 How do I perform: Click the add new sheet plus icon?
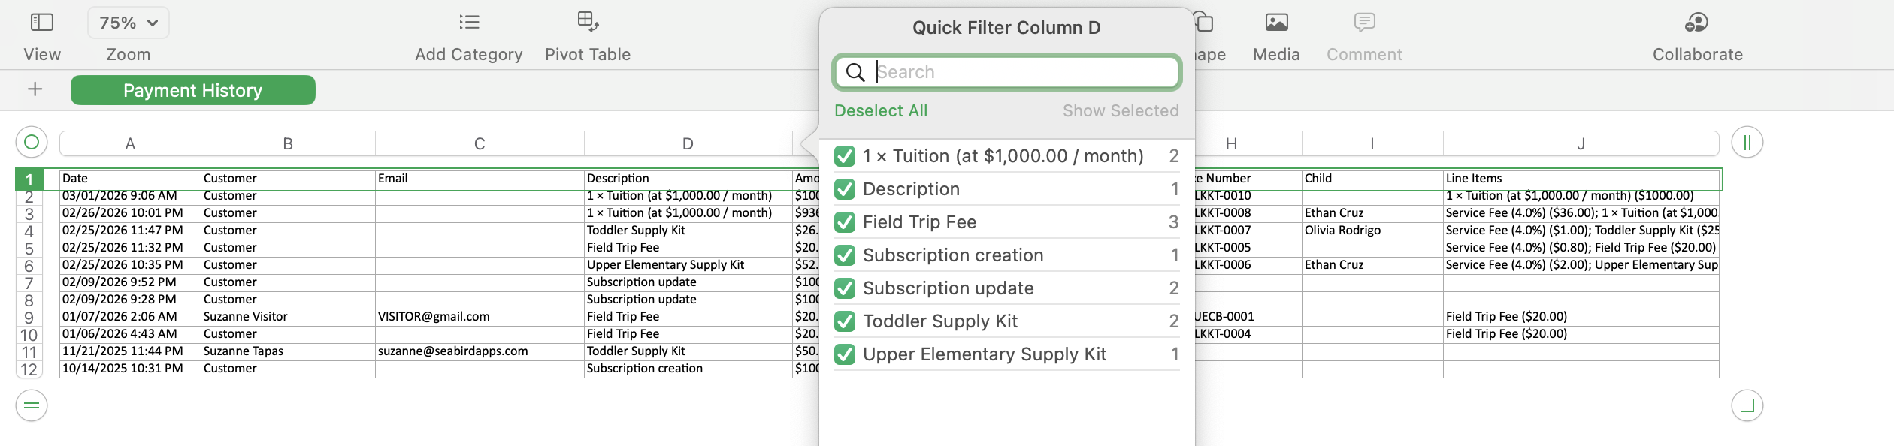[x=35, y=89]
